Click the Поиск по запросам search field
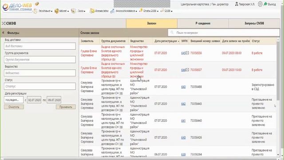Viewport: 284px width, 160px height. click(224, 32)
